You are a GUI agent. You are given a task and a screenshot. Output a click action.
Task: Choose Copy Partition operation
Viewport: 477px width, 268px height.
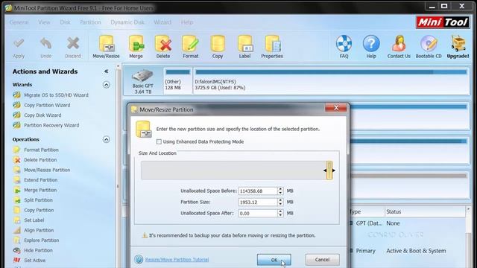[x=39, y=210]
